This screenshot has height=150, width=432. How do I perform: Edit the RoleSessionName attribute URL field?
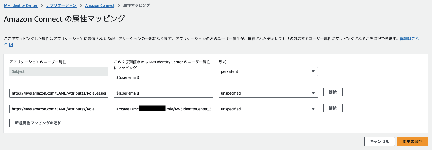tap(59, 93)
